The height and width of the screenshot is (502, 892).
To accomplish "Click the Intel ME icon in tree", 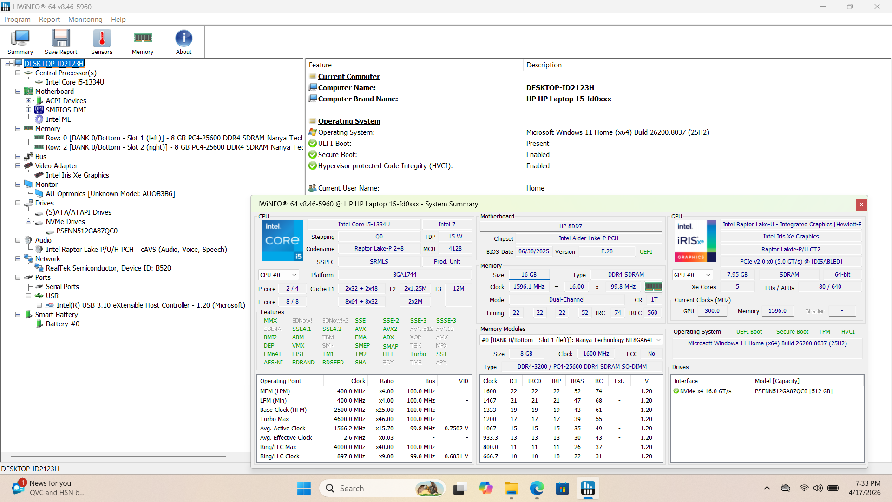I will click(39, 119).
